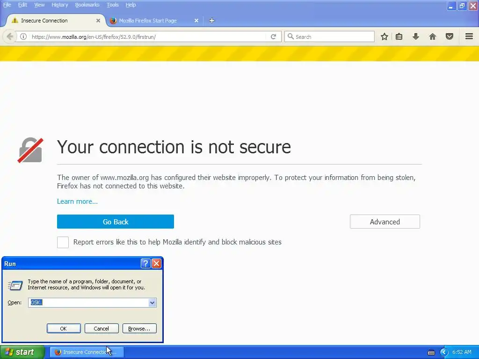Restore down the Firefox window
479x359 pixels.
tap(462, 6)
